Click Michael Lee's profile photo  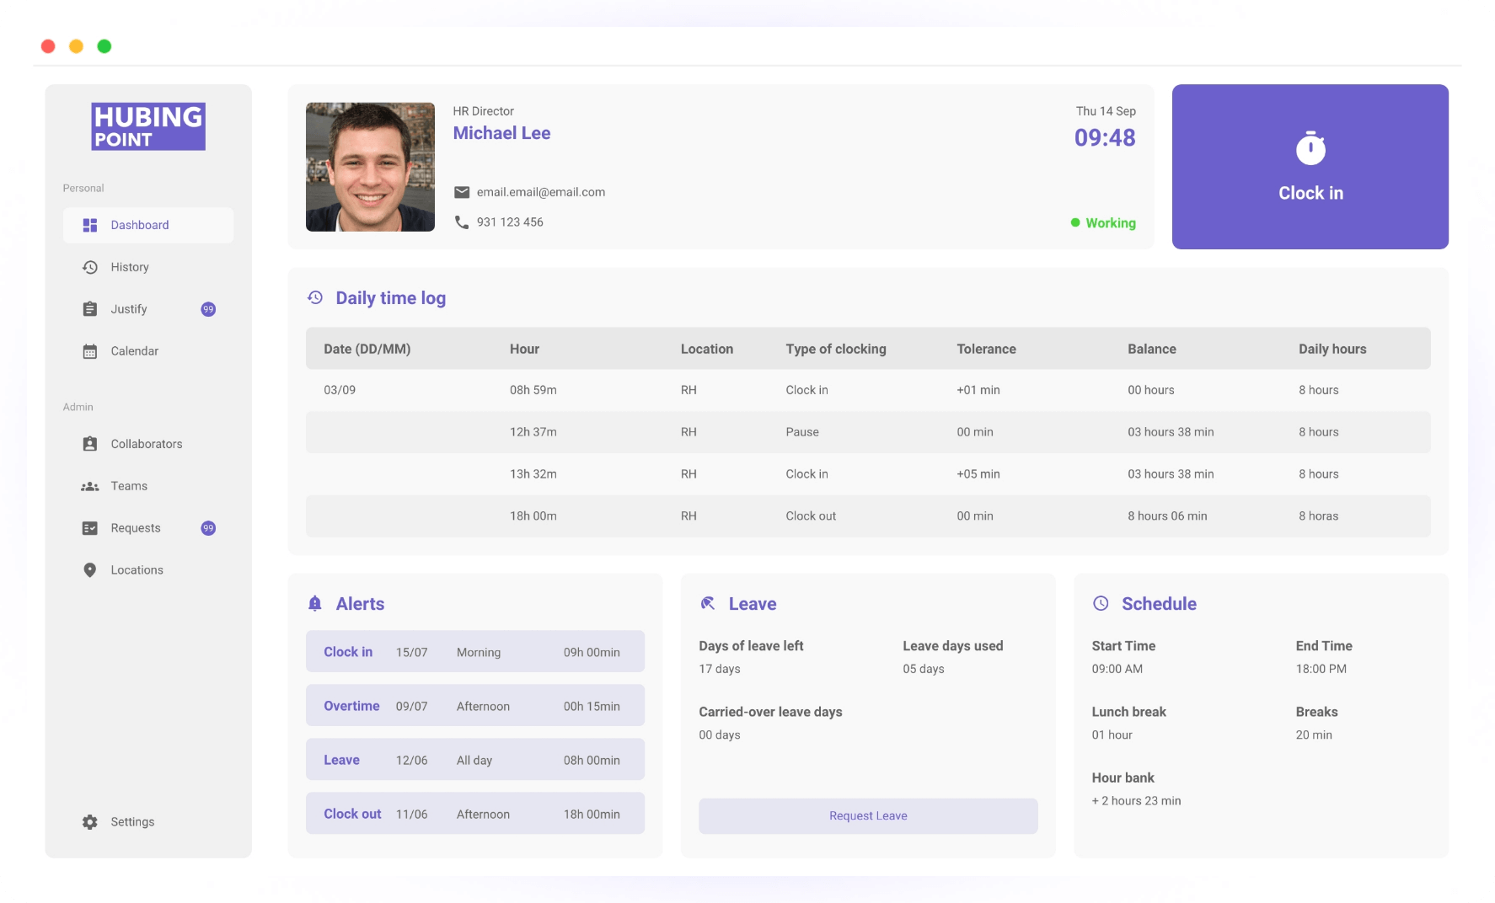370,167
